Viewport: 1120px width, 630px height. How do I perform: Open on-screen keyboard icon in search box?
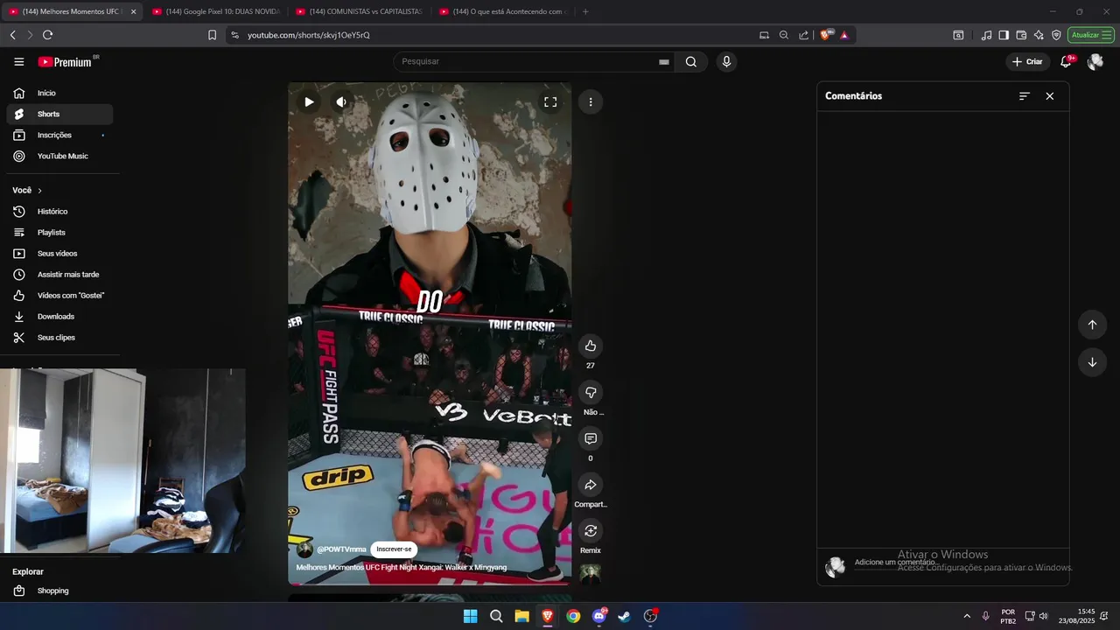[x=664, y=62]
